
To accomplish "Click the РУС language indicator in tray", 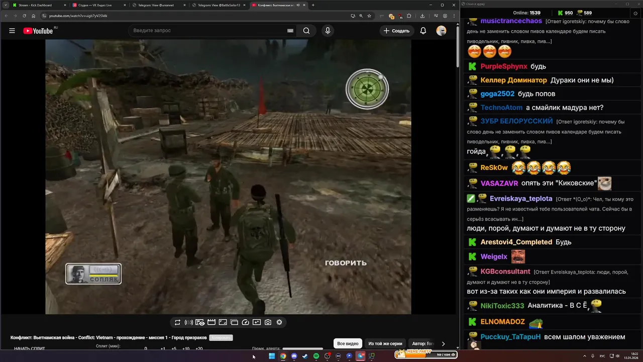I will tap(602, 356).
